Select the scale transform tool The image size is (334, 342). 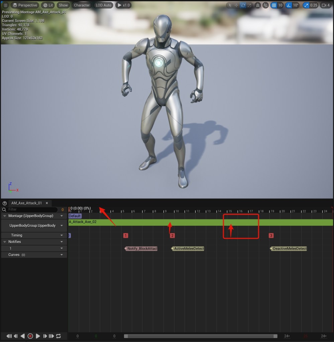pyautogui.click(x=249, y=5)
